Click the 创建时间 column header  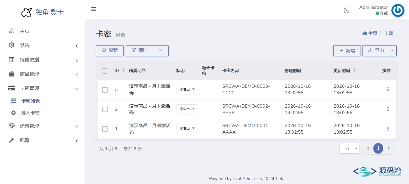(x=293, y=71)
